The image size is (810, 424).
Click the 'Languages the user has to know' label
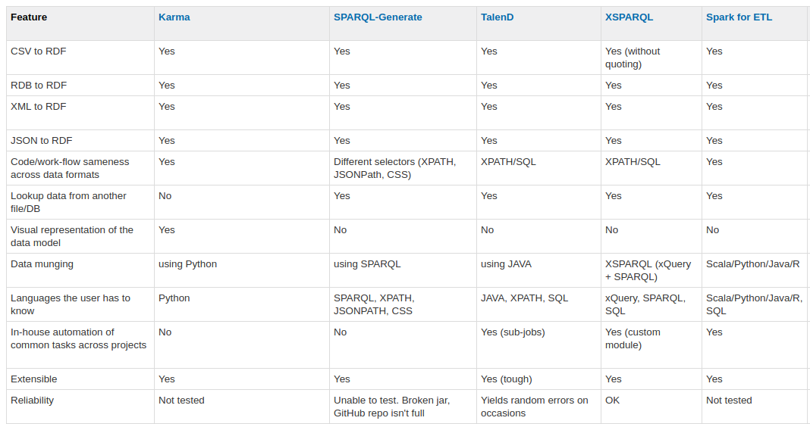[71, 304]
